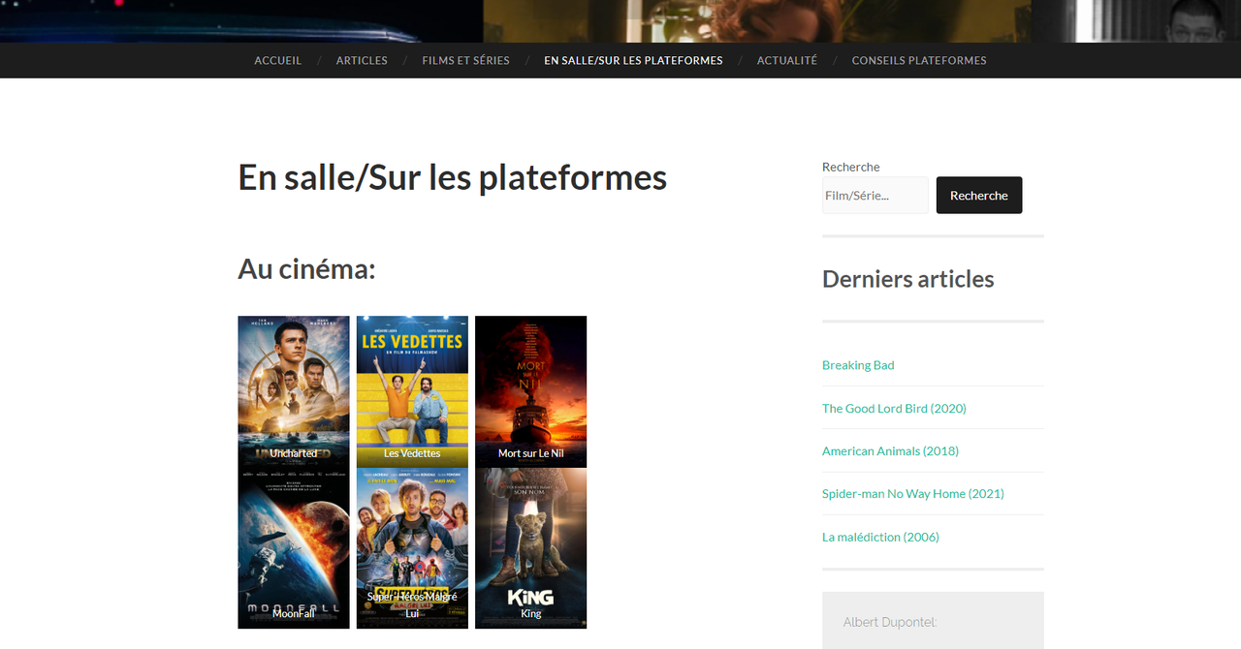Open the King movie poster

530,548
